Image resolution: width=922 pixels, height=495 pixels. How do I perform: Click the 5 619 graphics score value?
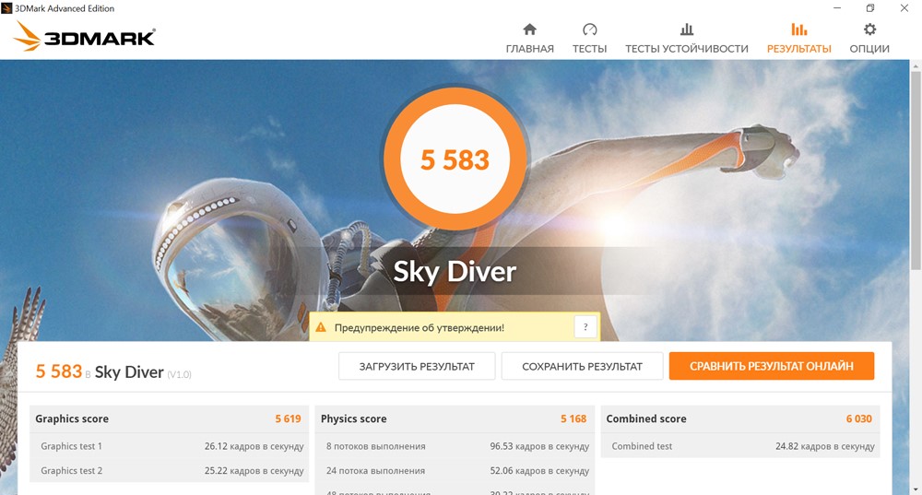click(288, 418)
